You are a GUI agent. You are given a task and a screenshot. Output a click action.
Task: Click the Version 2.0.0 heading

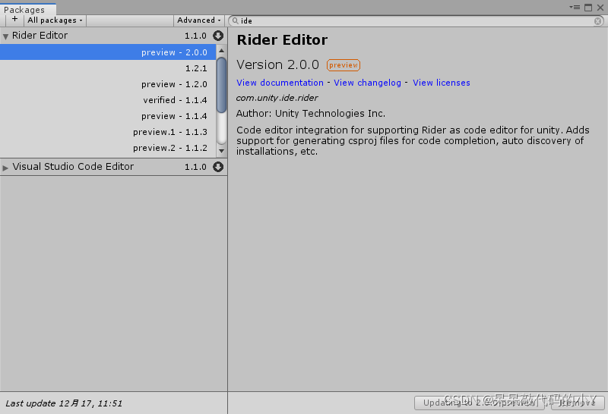(x=277, y=64)
